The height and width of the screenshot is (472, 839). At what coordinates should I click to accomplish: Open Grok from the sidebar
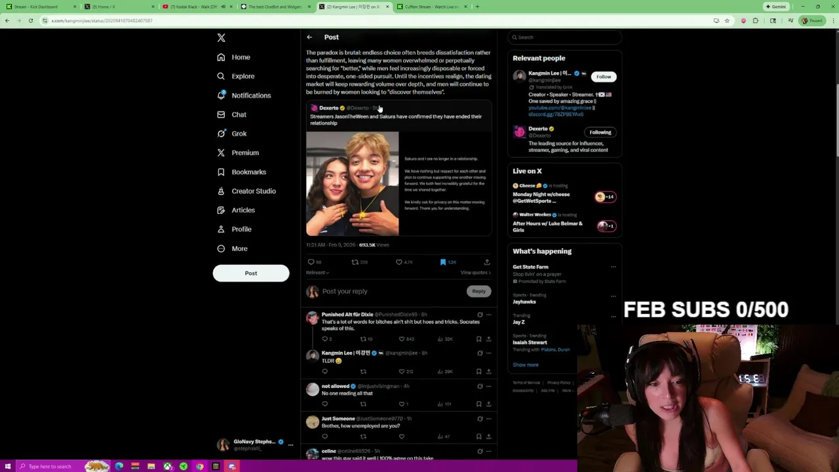click(x=232, y=134)
